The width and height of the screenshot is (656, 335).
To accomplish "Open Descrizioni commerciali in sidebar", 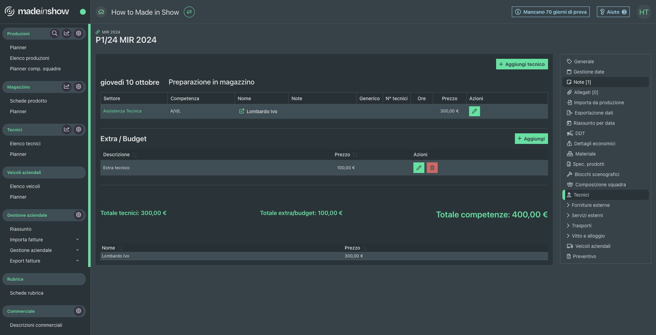I will click(36, 325).
